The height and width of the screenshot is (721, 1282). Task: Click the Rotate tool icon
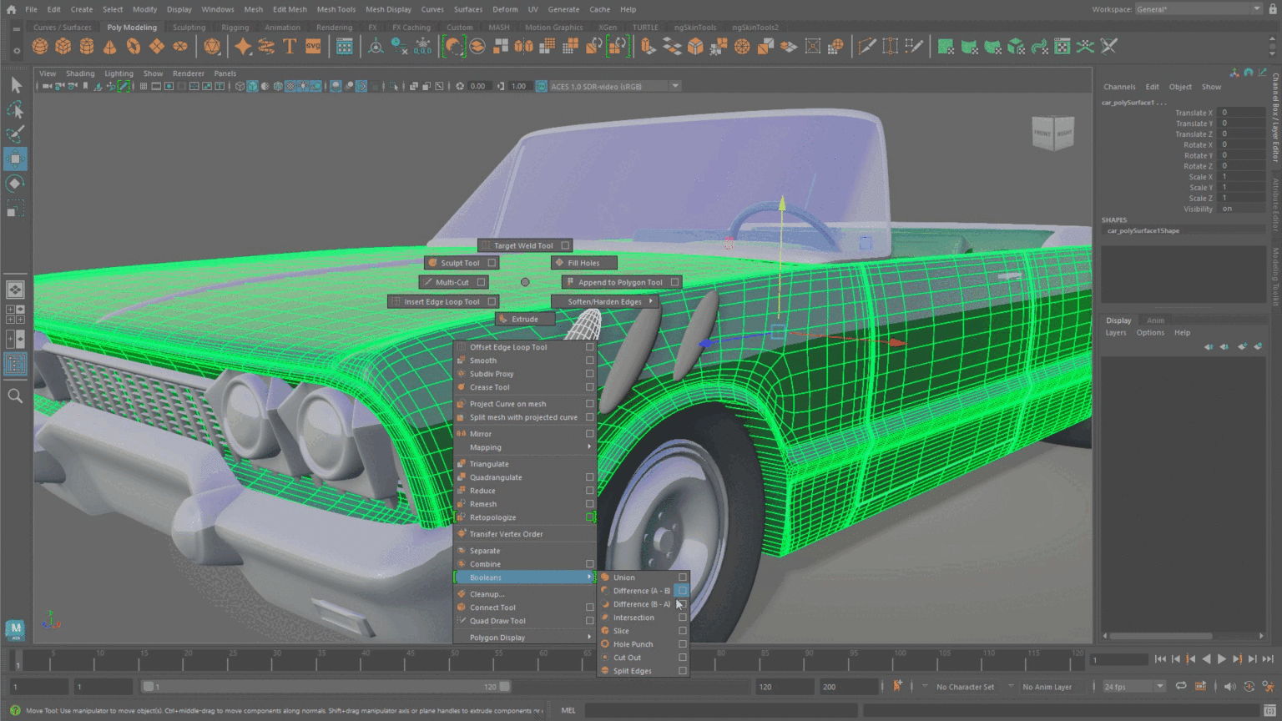tap(15, 184)
